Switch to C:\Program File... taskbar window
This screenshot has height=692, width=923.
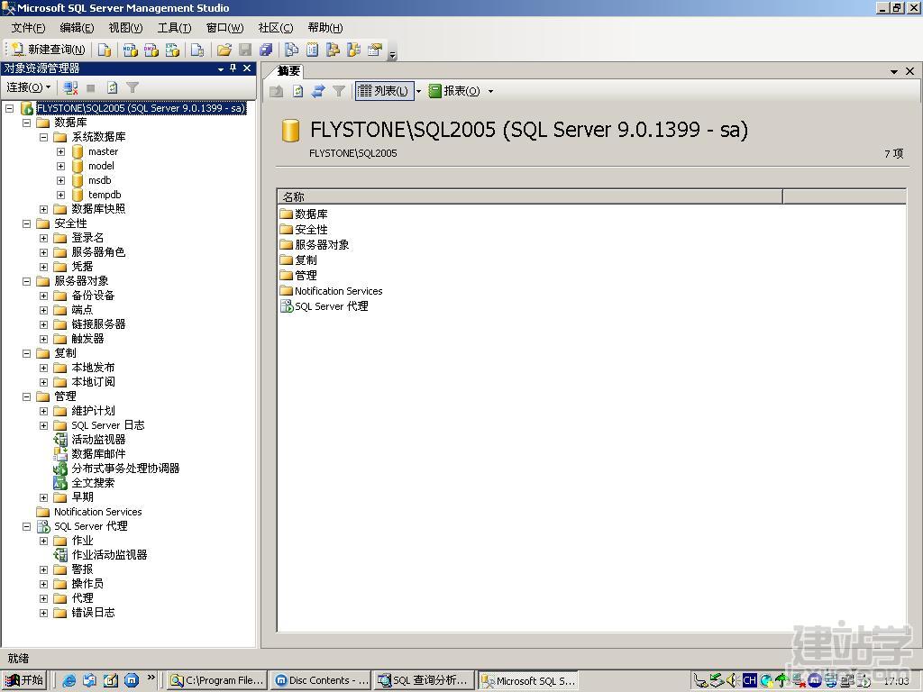216,680
